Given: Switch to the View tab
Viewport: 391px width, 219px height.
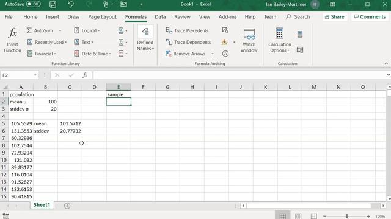Looking at the screenshot, I should tap(205, 17).
